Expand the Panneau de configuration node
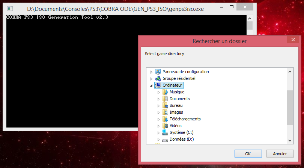The image size is (304, 168). (151, 72)
